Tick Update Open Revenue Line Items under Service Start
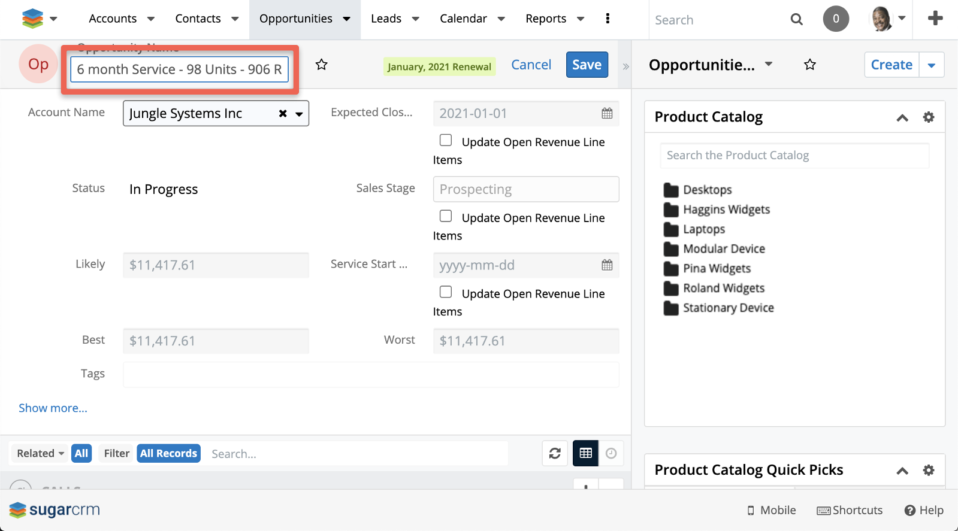Image resolution: width=958 pixels, height=531 pixels. pyautogui.click(x=446, y=292)
